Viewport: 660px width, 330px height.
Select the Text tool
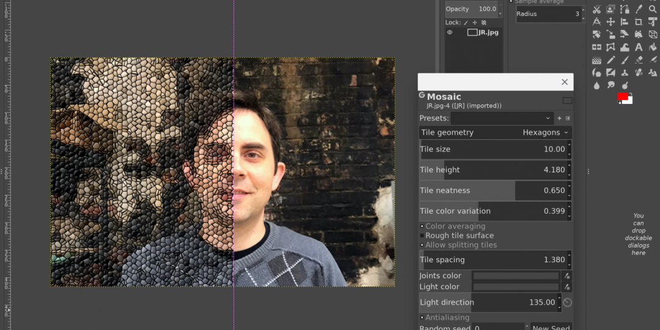coord(639,47)
